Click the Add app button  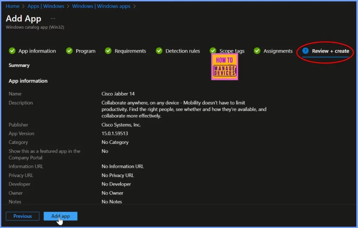pyautogui.click(x=60, y=216)
